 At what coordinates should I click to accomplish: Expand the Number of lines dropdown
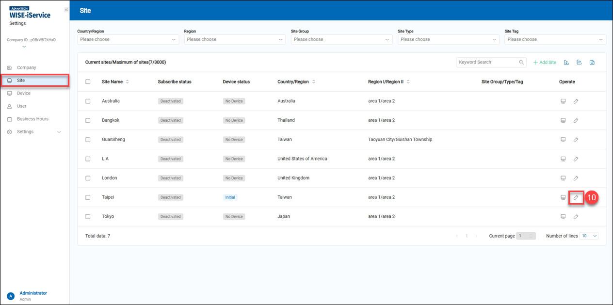click(x=589, y=236)
